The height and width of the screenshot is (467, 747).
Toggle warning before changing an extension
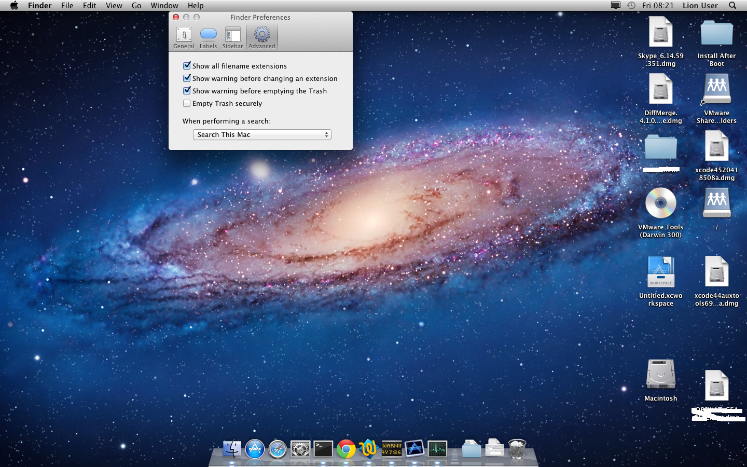point(187,78)
